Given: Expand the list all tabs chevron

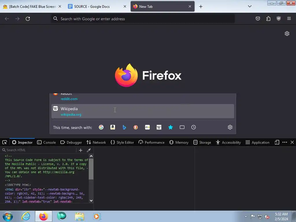Looking at the screenshot, I should pyautogui.click(x=249, y=6).
